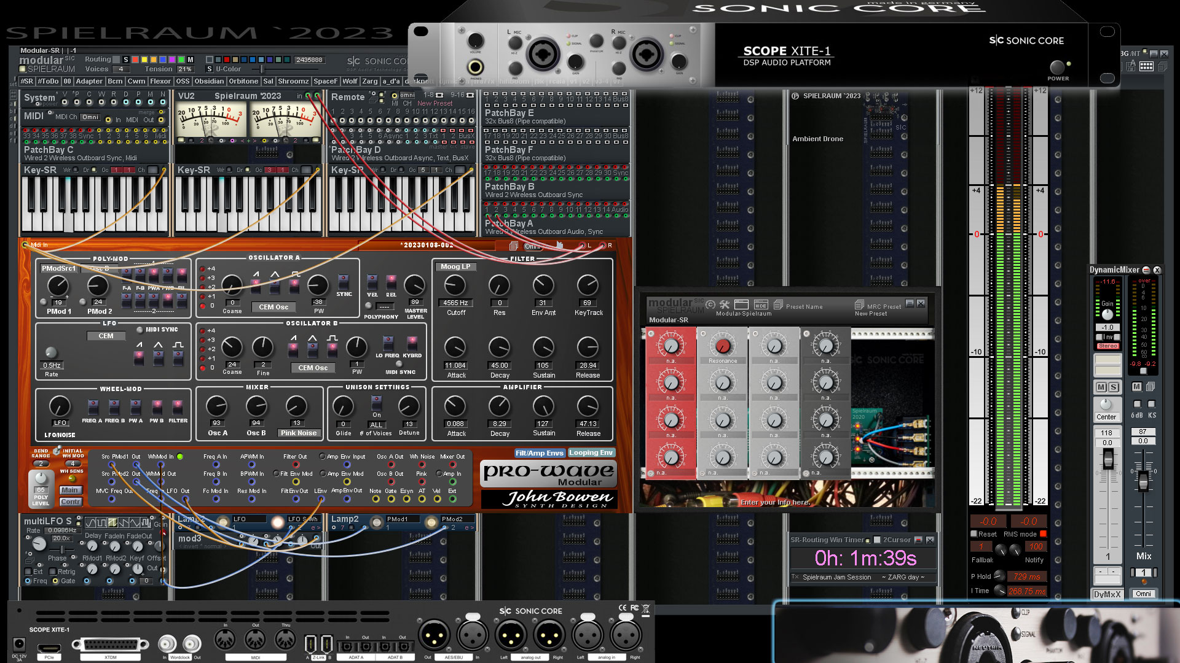Toggle the RMS mode indicator
The image size is (1180, 663).
coord(1043,534)
